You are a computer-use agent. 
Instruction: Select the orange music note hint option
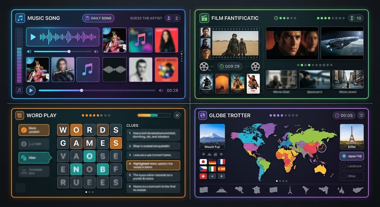tap(34, 130)
